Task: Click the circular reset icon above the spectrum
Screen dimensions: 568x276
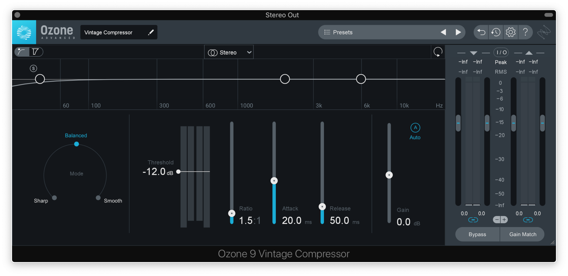Action: 438,52
